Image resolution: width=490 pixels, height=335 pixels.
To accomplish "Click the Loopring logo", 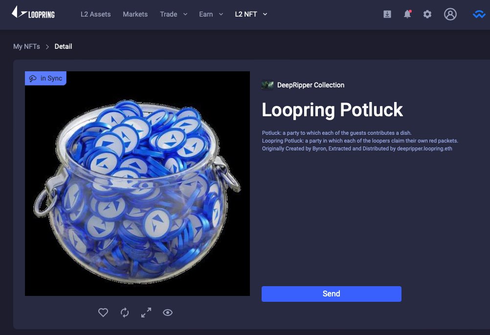I will point(34,14).
